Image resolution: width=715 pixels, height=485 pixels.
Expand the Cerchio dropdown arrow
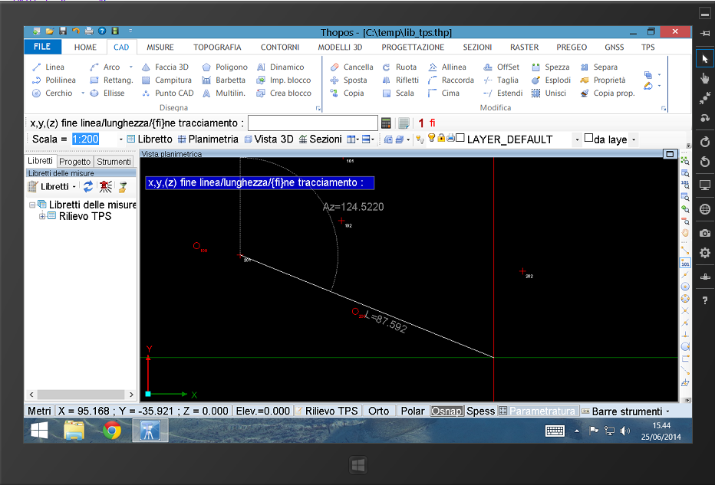(83, 93)
